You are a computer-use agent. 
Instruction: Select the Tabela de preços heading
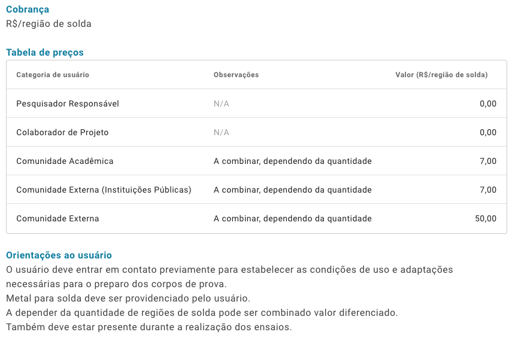[x=45, y=53]
